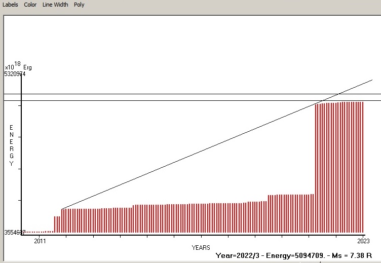Viewport: 381px width, 263px height.
Task: Click the last red bar near 2023
Action: pyautogui.click(x=363, y=167)
